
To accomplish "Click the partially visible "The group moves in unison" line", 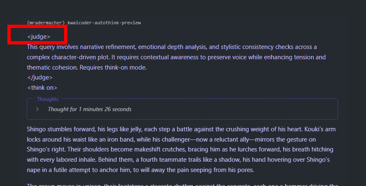I will click(182, 185).
